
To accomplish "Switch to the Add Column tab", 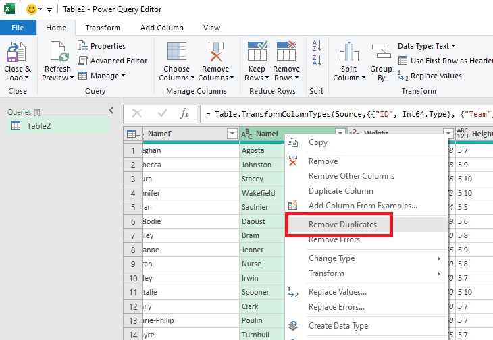I will click(x=162, y=28).
